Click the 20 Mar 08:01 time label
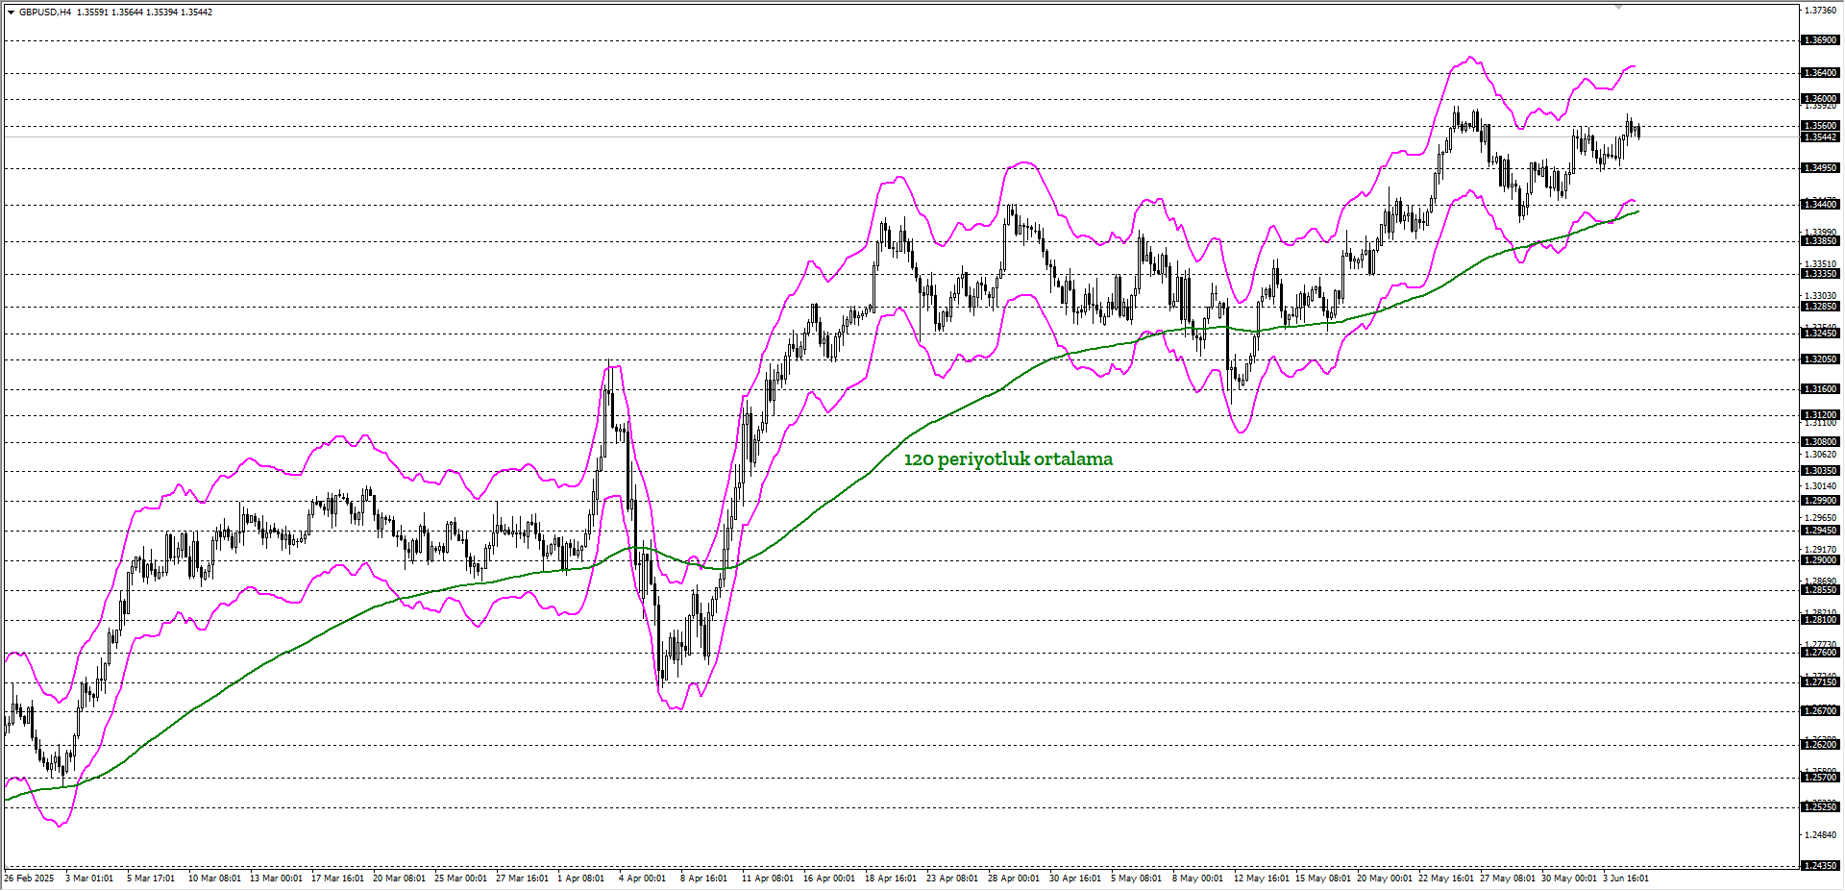 pos(399,879)
